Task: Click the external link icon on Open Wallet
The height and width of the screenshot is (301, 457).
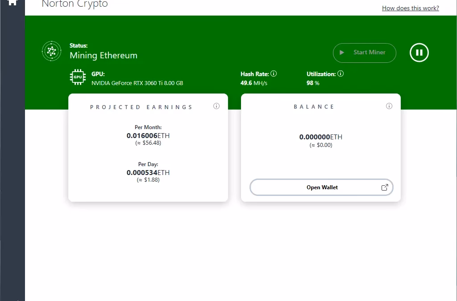Action: point(384,187)
